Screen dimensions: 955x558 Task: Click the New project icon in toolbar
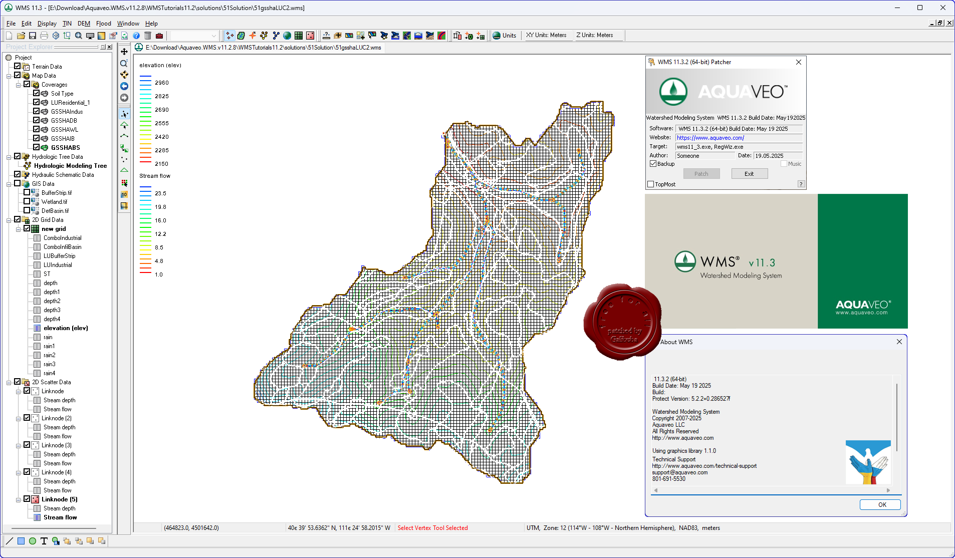click(9, 36)
